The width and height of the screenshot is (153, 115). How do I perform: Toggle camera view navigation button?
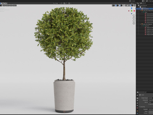tap(134, 21)
